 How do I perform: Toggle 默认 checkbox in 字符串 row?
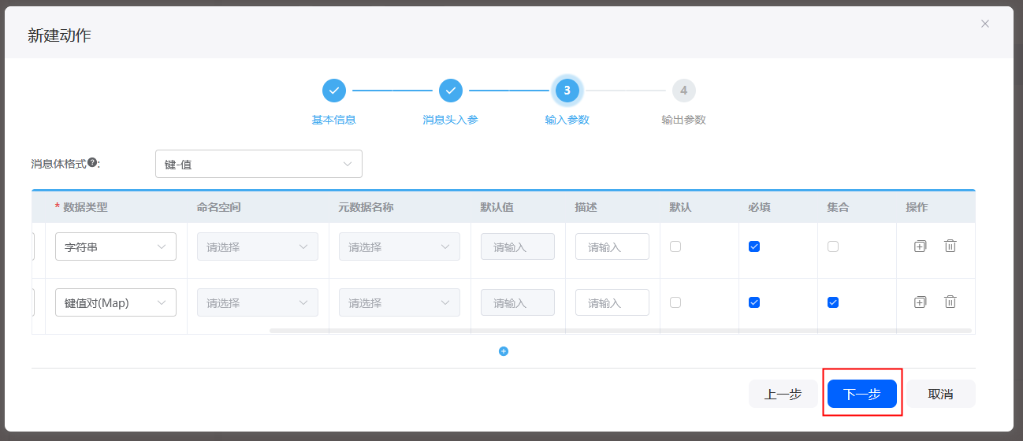click(675, 246)
